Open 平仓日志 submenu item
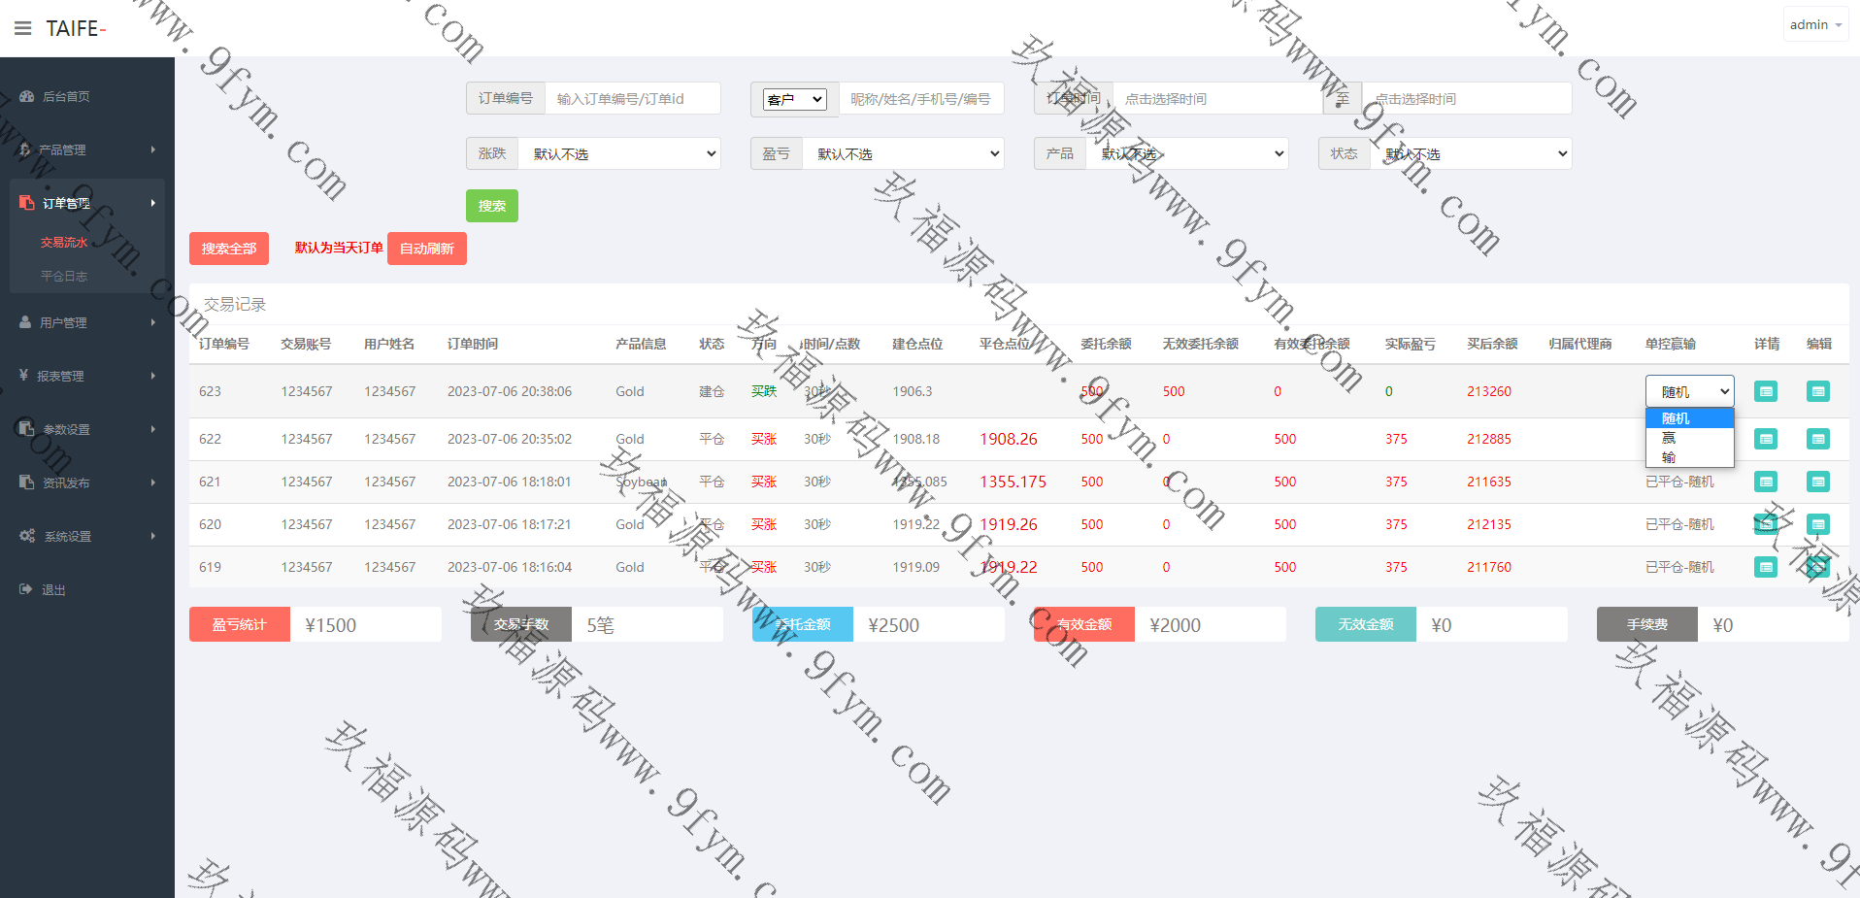 (x=64, y=276)
